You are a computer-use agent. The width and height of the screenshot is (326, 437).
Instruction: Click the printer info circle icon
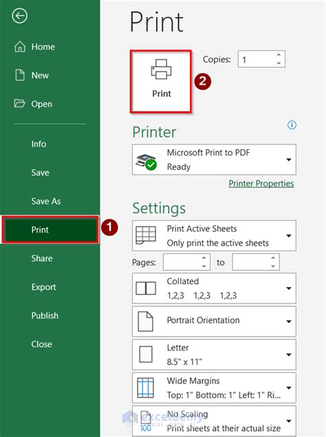click(x=292, y=125)
